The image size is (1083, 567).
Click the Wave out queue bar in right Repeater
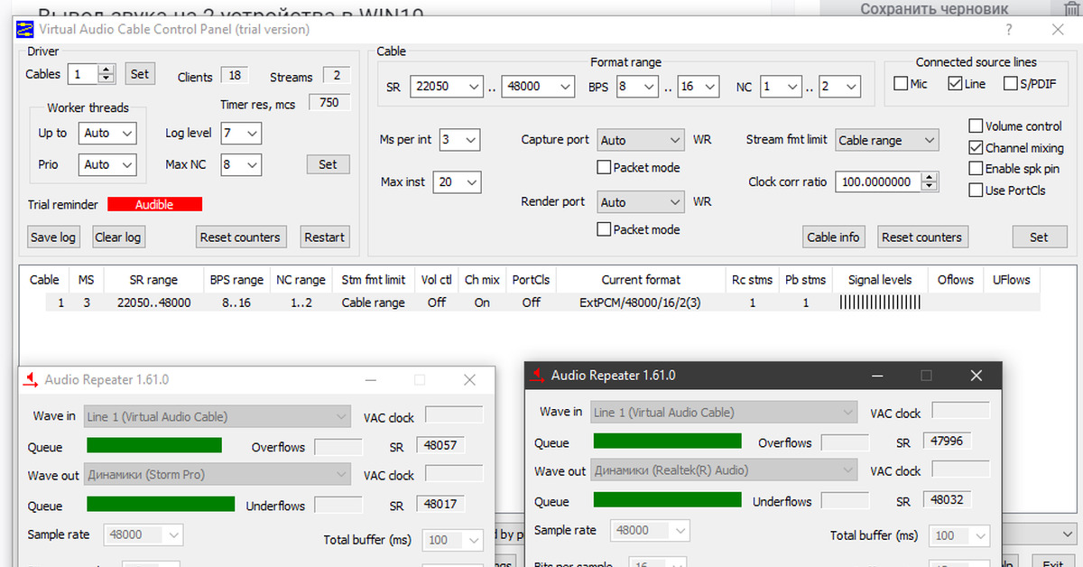(x=668, y=499)
